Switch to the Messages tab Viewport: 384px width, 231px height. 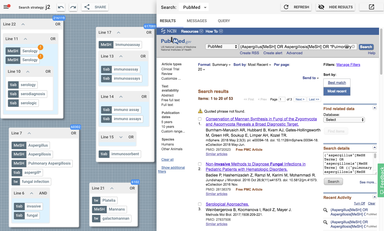pyautogui.click(x=197, y=21)
